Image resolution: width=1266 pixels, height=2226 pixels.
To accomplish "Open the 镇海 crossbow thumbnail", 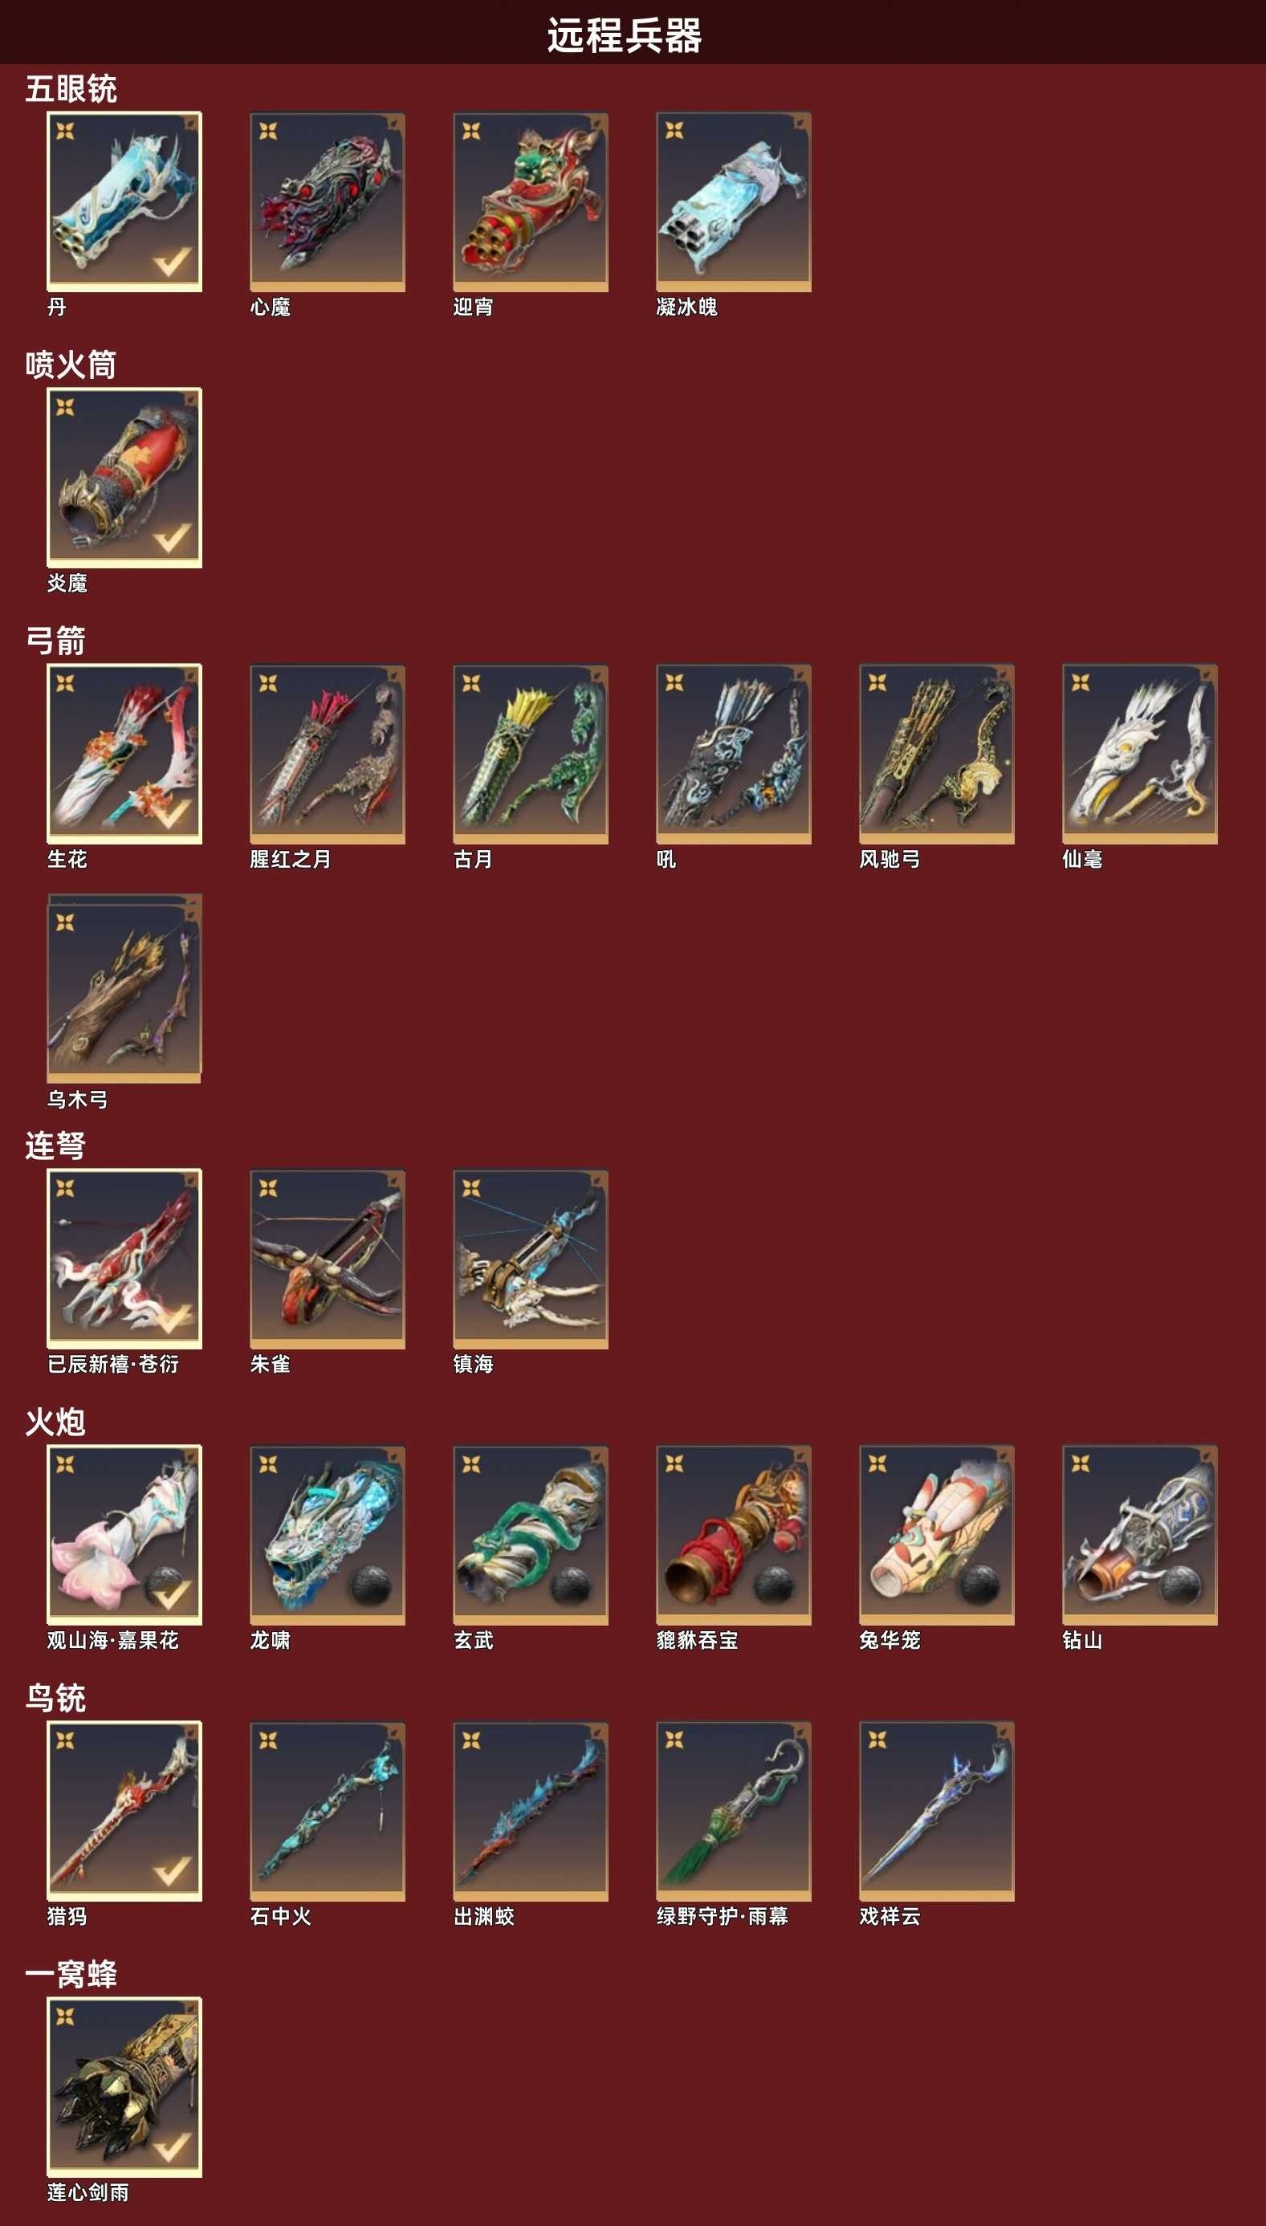I will click(x=531, y=1259).
